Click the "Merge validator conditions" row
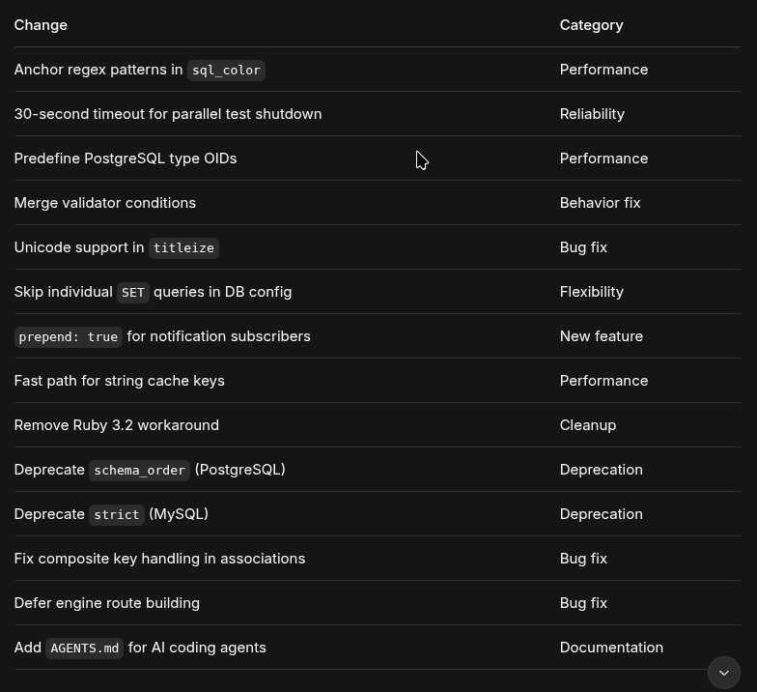Image resolution: width=757 pixels, height=692 pixels. point(105,203)
